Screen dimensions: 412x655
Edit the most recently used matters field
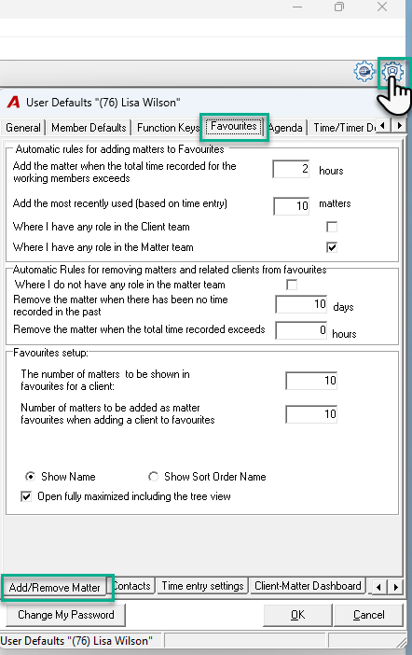click(292, 206)
